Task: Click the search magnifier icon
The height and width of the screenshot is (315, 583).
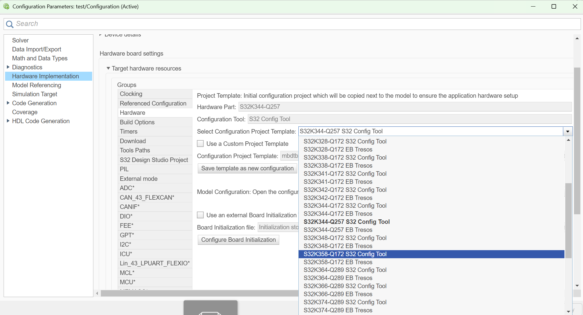Action: coord(10,24)
